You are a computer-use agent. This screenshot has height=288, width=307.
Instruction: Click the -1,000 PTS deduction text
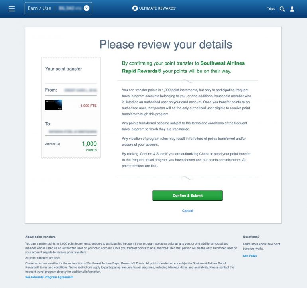pos(88,106)
